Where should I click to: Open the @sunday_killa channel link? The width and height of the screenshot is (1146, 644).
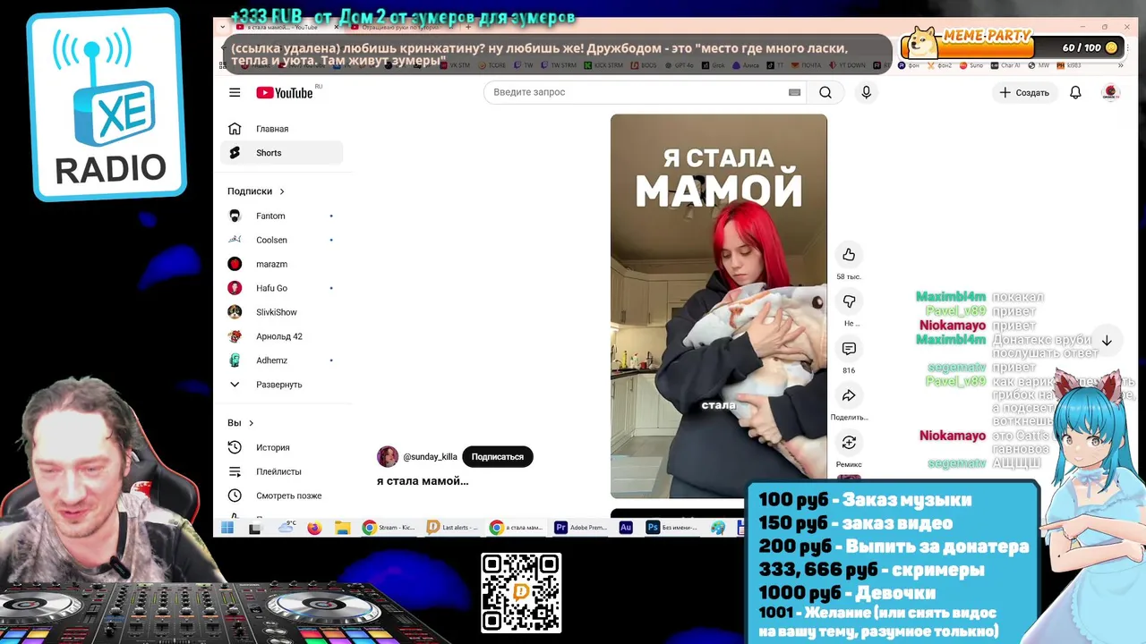point(430,457)
